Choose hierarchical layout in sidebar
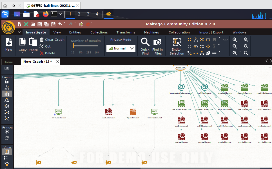The image size is (272, 169). 7,100
